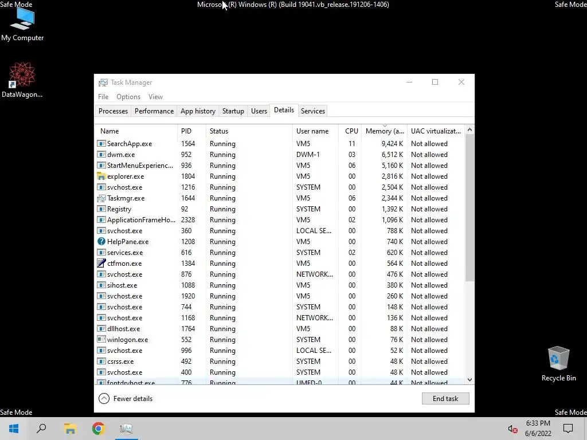Select the Recycle Bin desktop icon
587x440 pixels.
point(558,364)
